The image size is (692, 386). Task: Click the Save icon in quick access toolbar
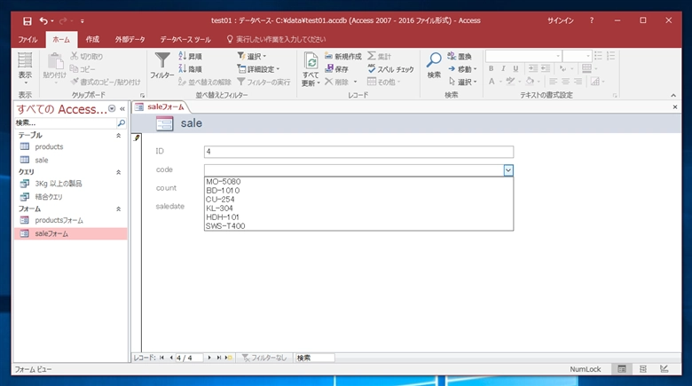coord(28,20)
